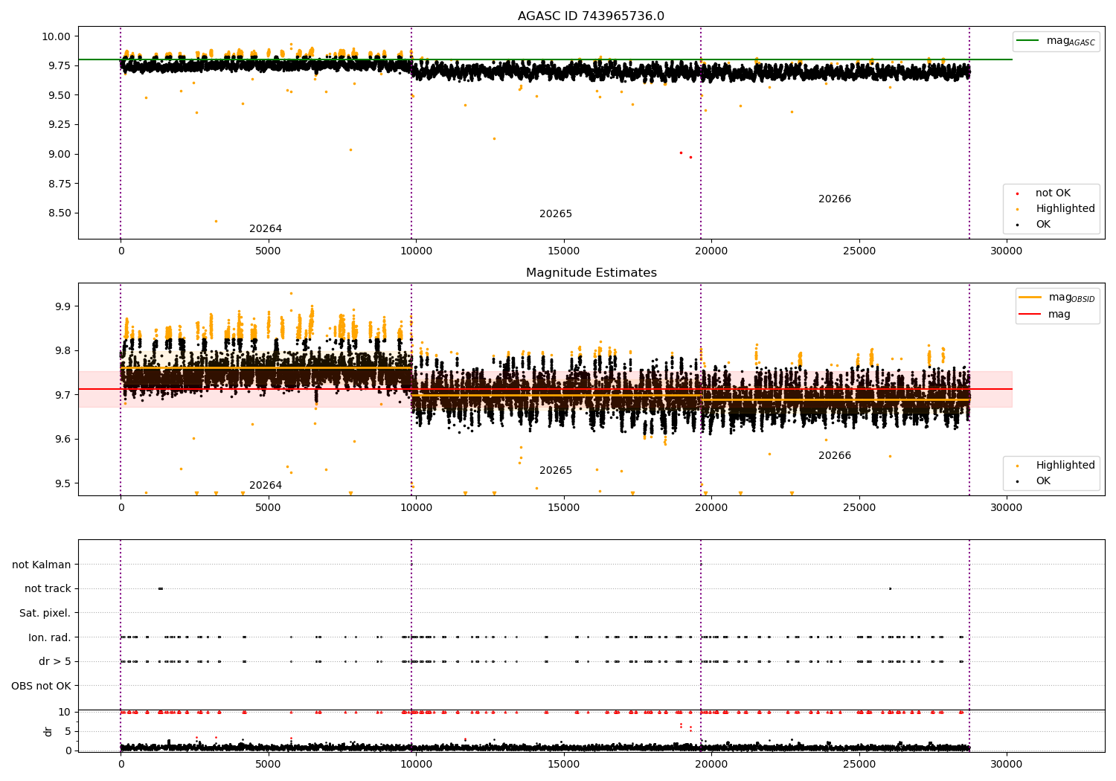Screen dimensions: 1116x781
Task: Click obsid label '20265' in AGASC ID plot
Action: (556, 214)
